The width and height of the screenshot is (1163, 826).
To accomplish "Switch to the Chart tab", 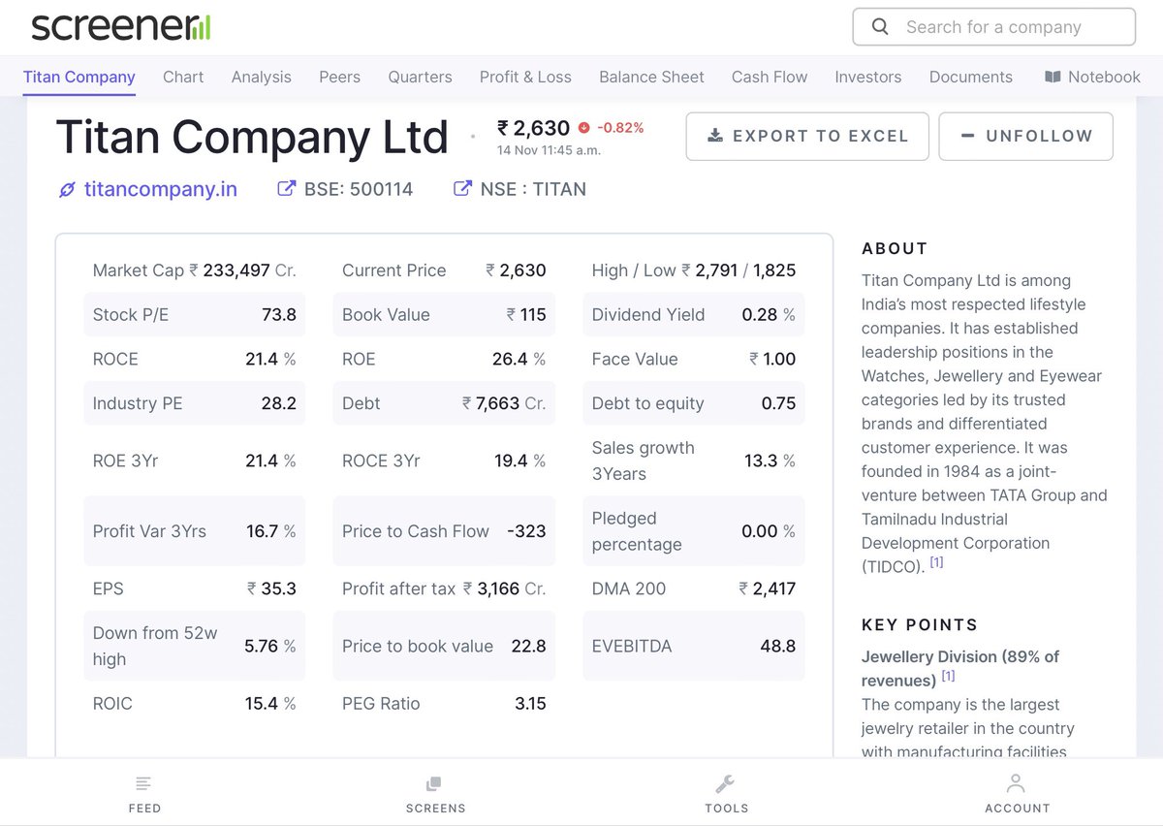I will point(183,77).
